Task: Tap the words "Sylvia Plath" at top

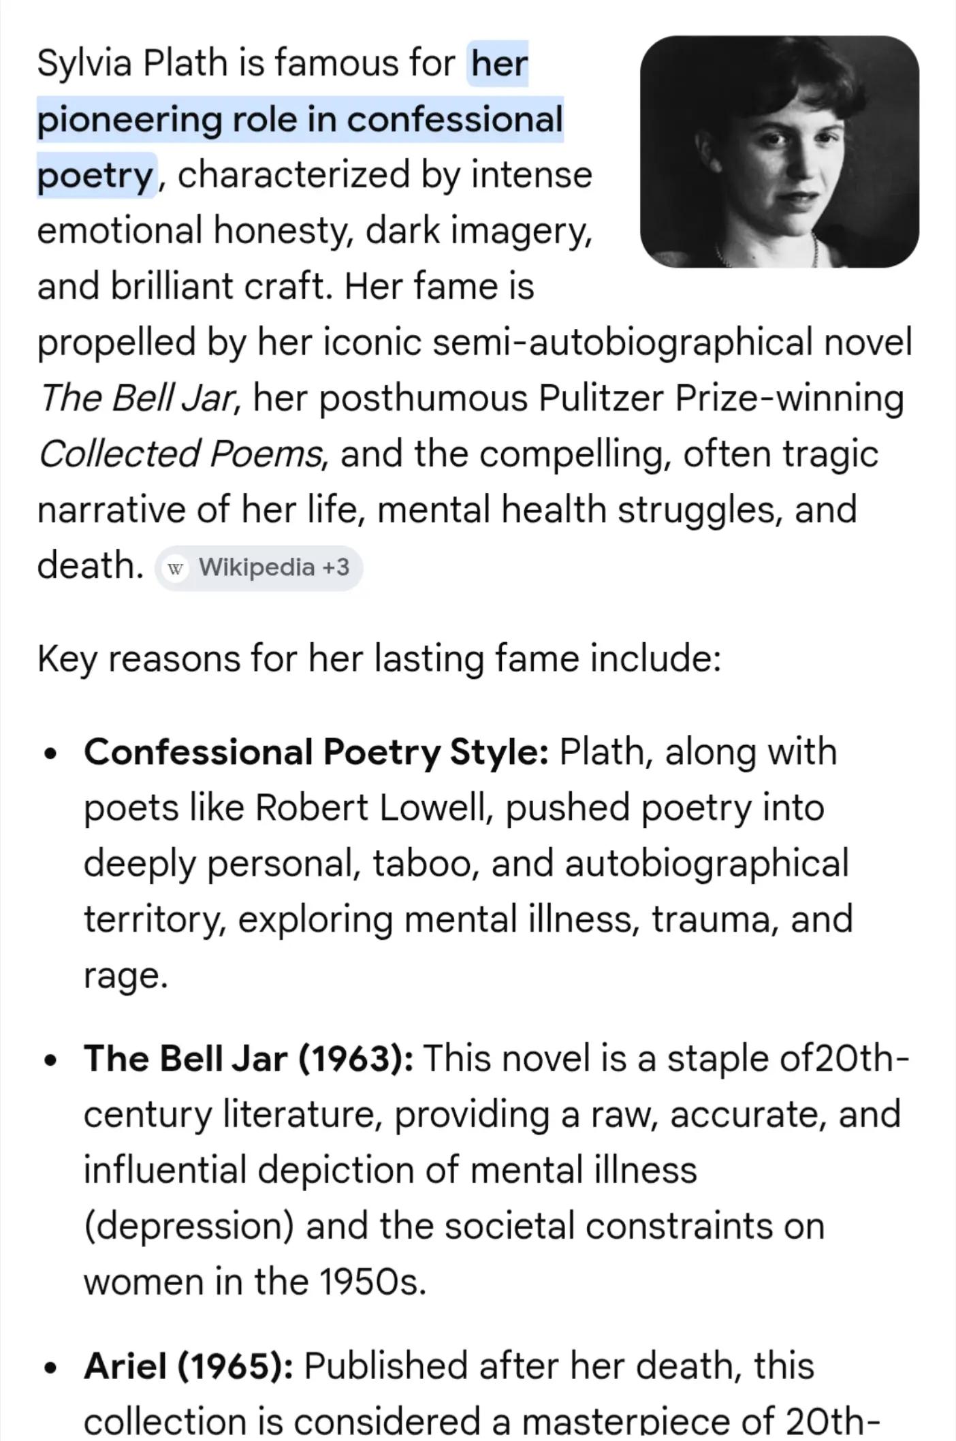Action: 132,64
